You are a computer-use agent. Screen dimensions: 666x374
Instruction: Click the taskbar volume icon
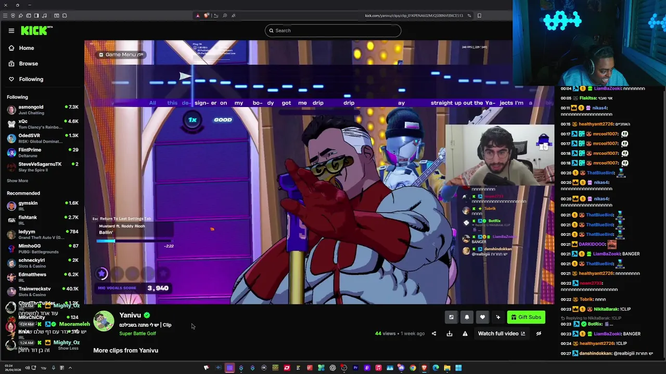pos(27,368)
